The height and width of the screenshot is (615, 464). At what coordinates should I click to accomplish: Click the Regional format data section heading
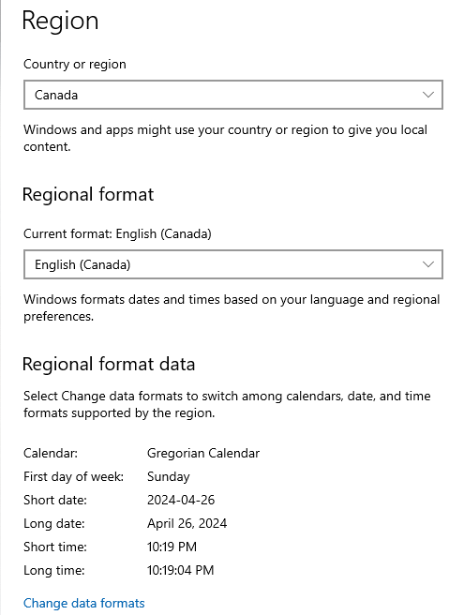pos(109,364)
